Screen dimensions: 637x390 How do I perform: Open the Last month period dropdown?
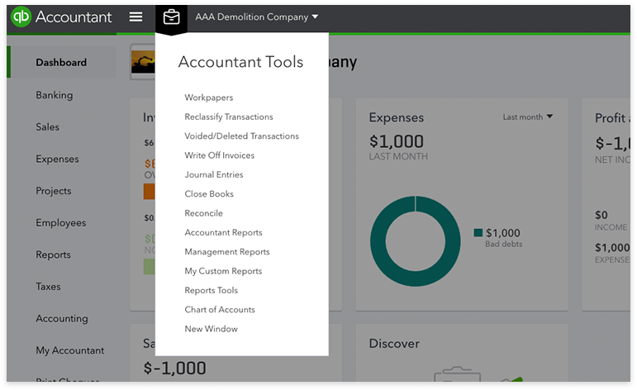tap(528, 117)
